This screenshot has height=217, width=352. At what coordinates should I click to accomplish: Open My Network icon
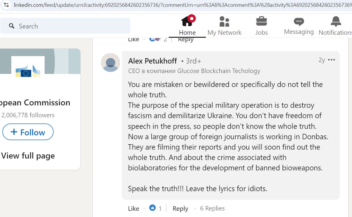coord(224,21)
